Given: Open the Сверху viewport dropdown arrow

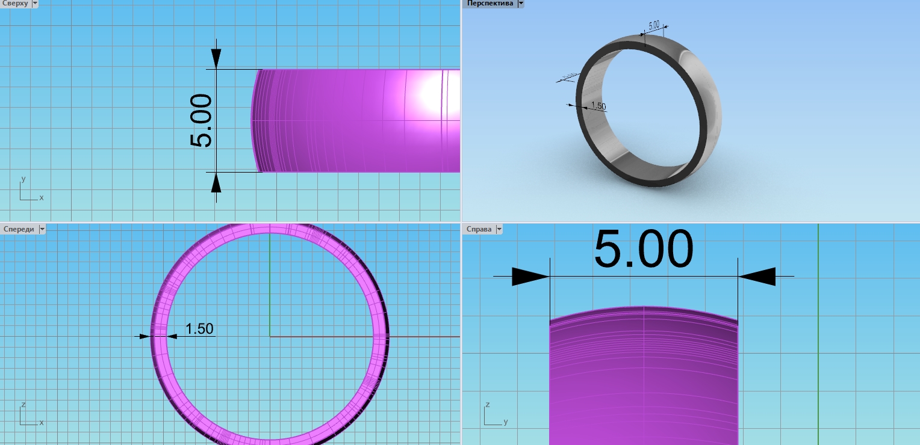Looking at the screenshot, I should coord(34,4).
